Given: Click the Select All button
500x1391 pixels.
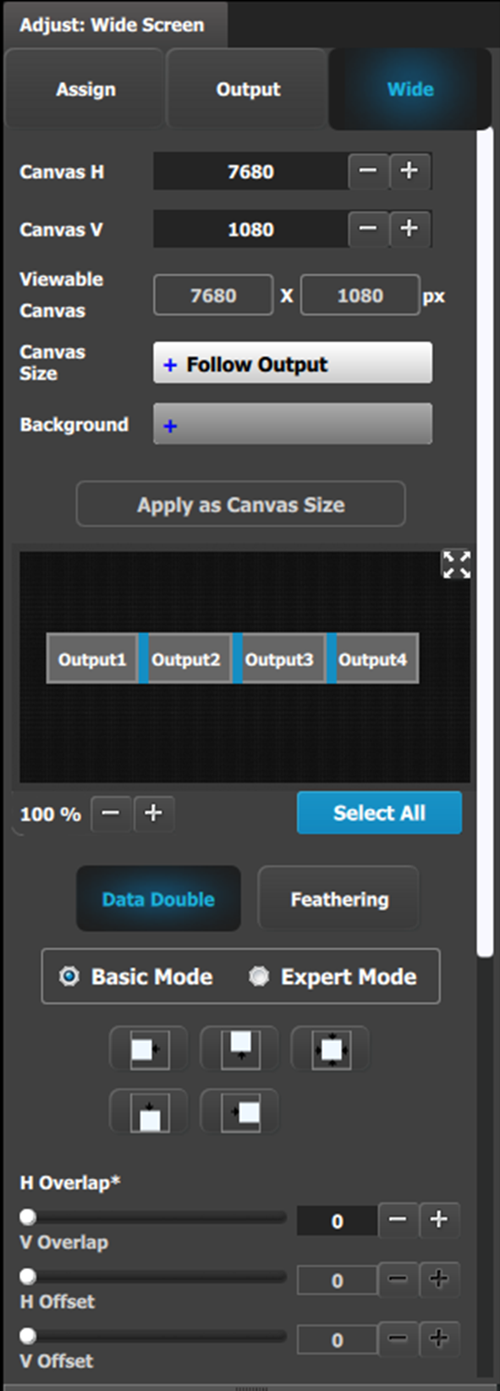Looking at the screenshot, I should point(379,813).
